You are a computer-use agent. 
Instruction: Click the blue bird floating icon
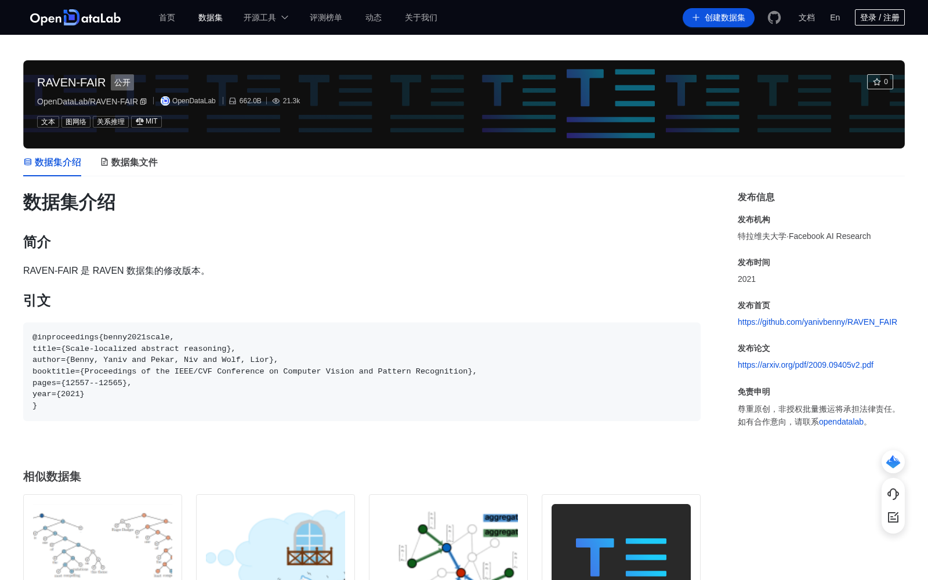click(x=893, y=462)
